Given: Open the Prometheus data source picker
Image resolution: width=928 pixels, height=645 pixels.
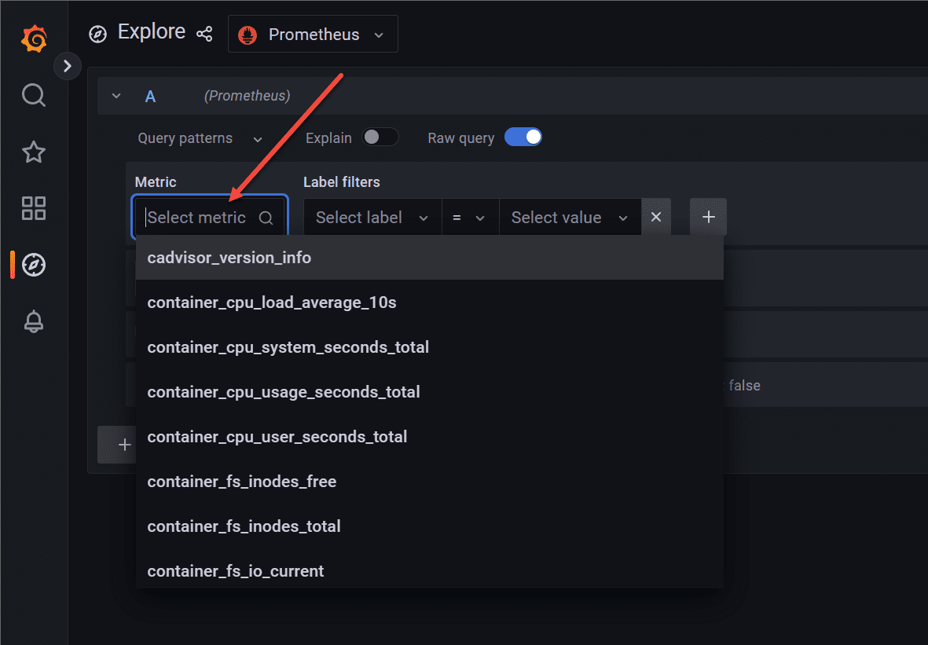Looking at the screenshot, I should click(313, 35).
